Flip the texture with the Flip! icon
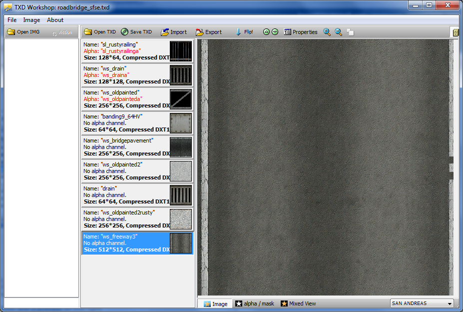Image resolution: width=463 pixels, height=312 pixels. coord(244,31)
